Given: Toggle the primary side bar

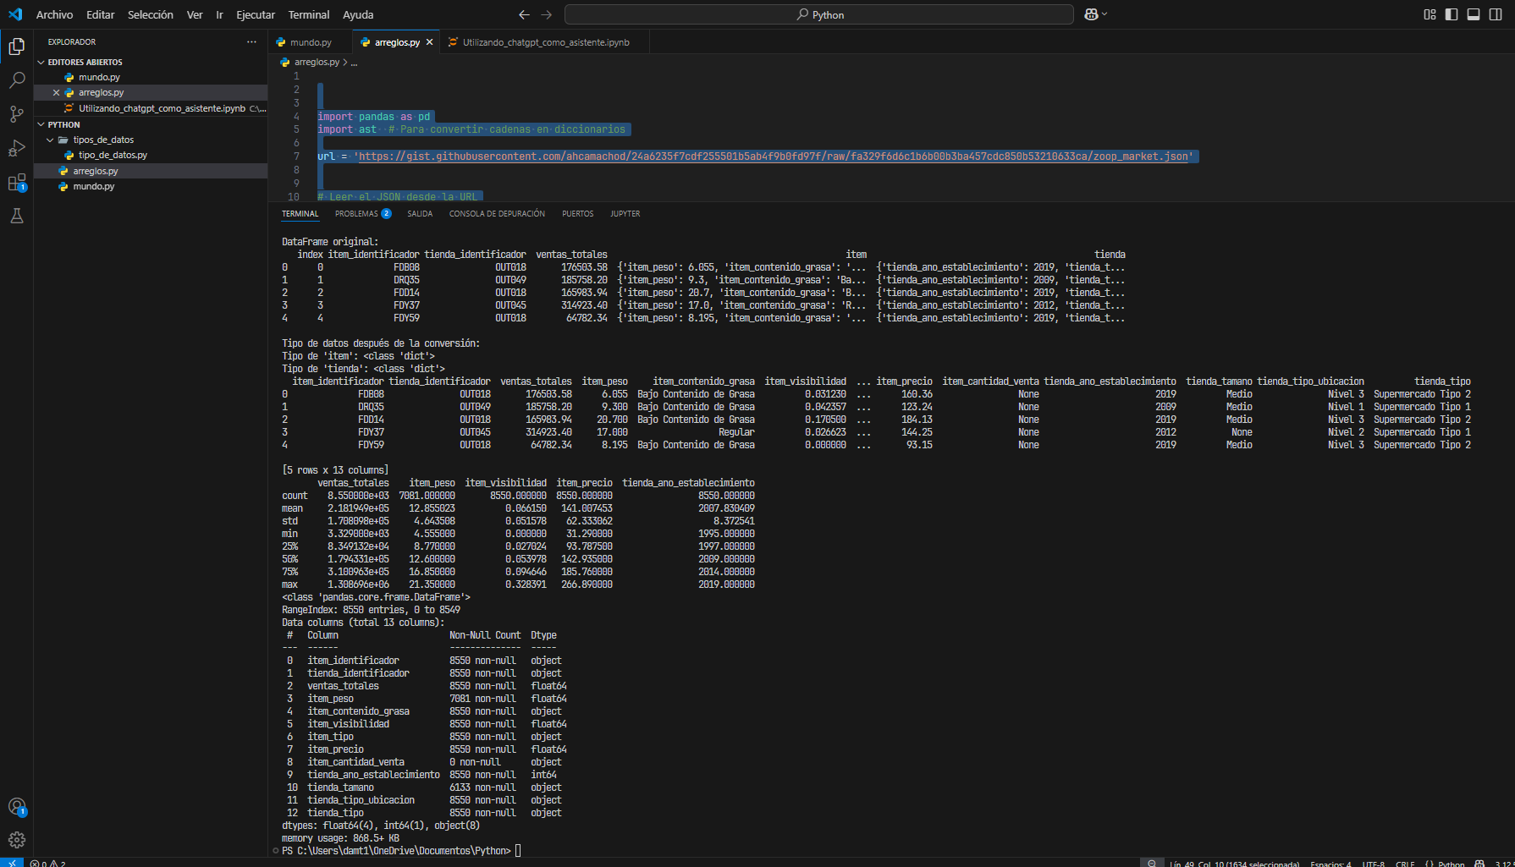Looking at the screenshot, I should point(1452,14).
